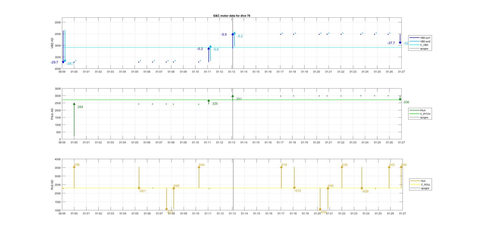Click the 351 pitch data label
Viewport: 477px width, 236px height.
coord(239,99)
